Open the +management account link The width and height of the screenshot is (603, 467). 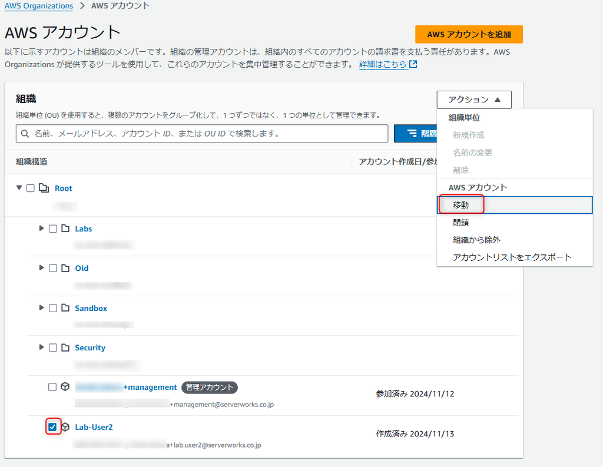pos(126,387)
